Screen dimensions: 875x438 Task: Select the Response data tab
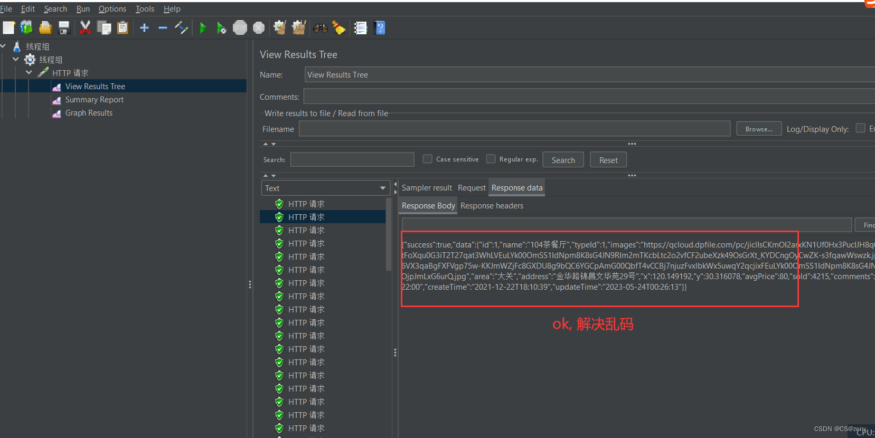click(x=517, y=188)
